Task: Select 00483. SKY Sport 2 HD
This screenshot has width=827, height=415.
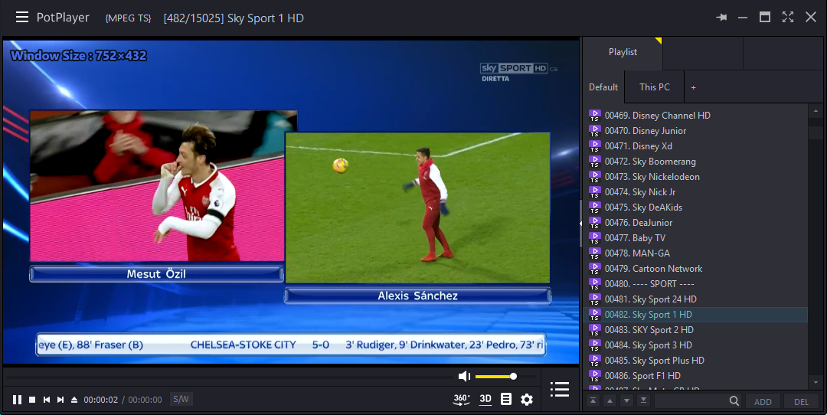Action: click(x=696, y=329)
